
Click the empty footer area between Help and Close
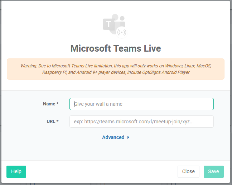pyautogui.click(x=100, y=171)
